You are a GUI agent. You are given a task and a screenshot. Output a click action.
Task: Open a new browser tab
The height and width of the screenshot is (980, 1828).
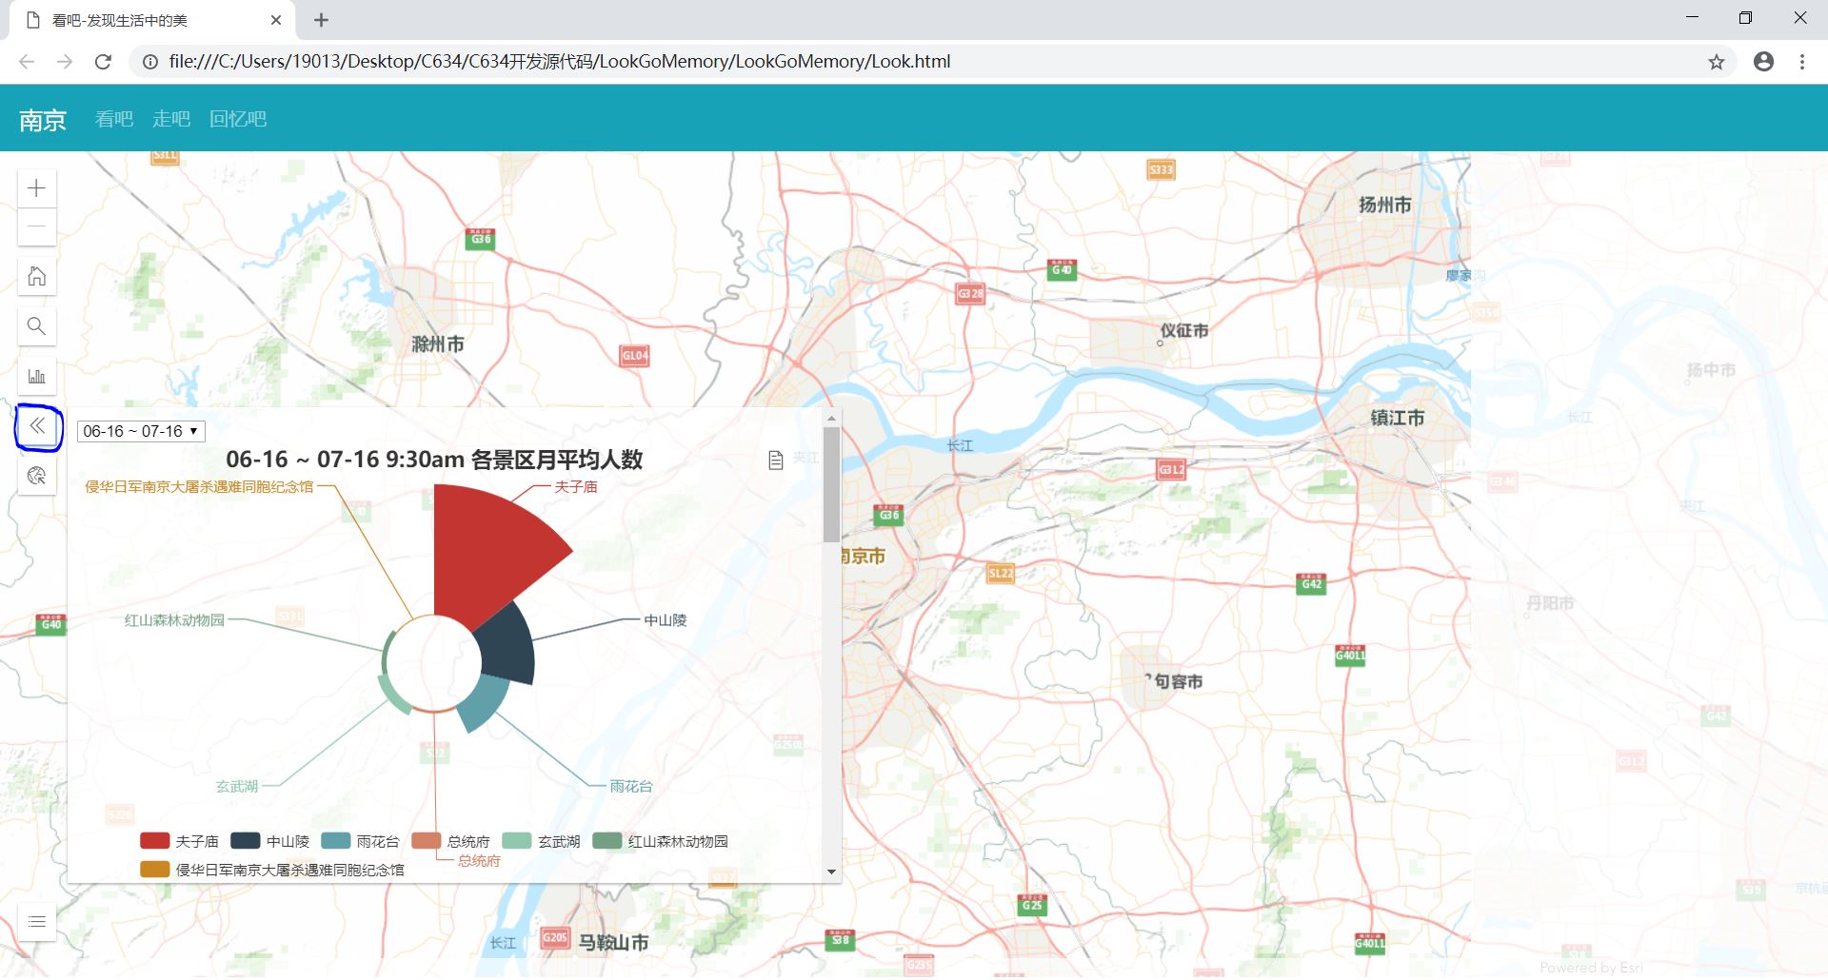click(322, 20)
